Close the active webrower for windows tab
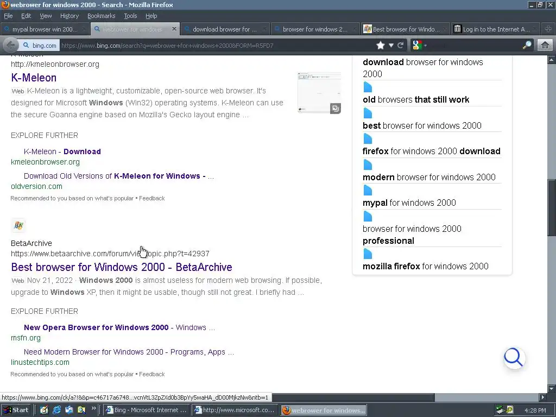 174,29
